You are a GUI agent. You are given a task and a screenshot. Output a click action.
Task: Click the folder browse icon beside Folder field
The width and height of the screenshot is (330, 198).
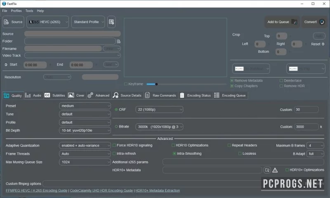click(119, 41)
